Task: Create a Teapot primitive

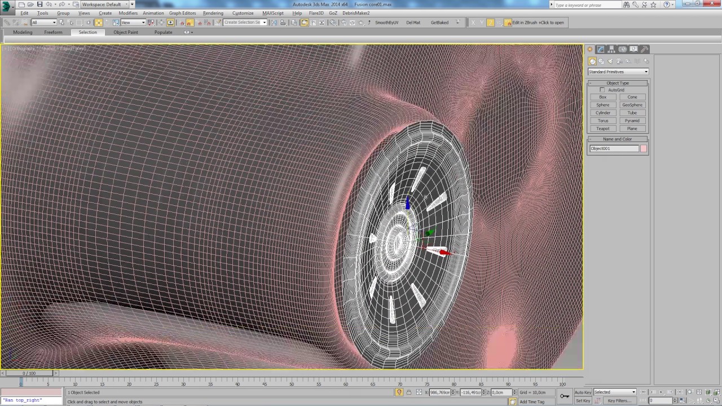Action: tap(603, 129)
